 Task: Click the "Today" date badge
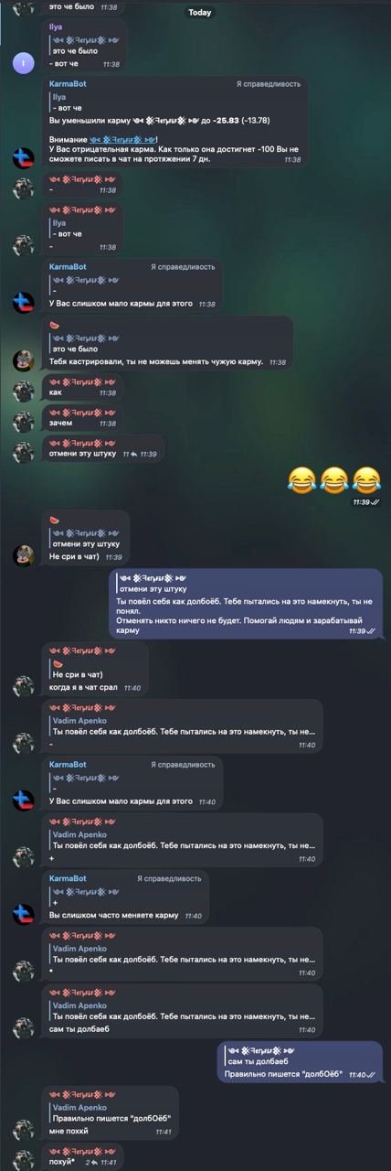coord(199,13)
